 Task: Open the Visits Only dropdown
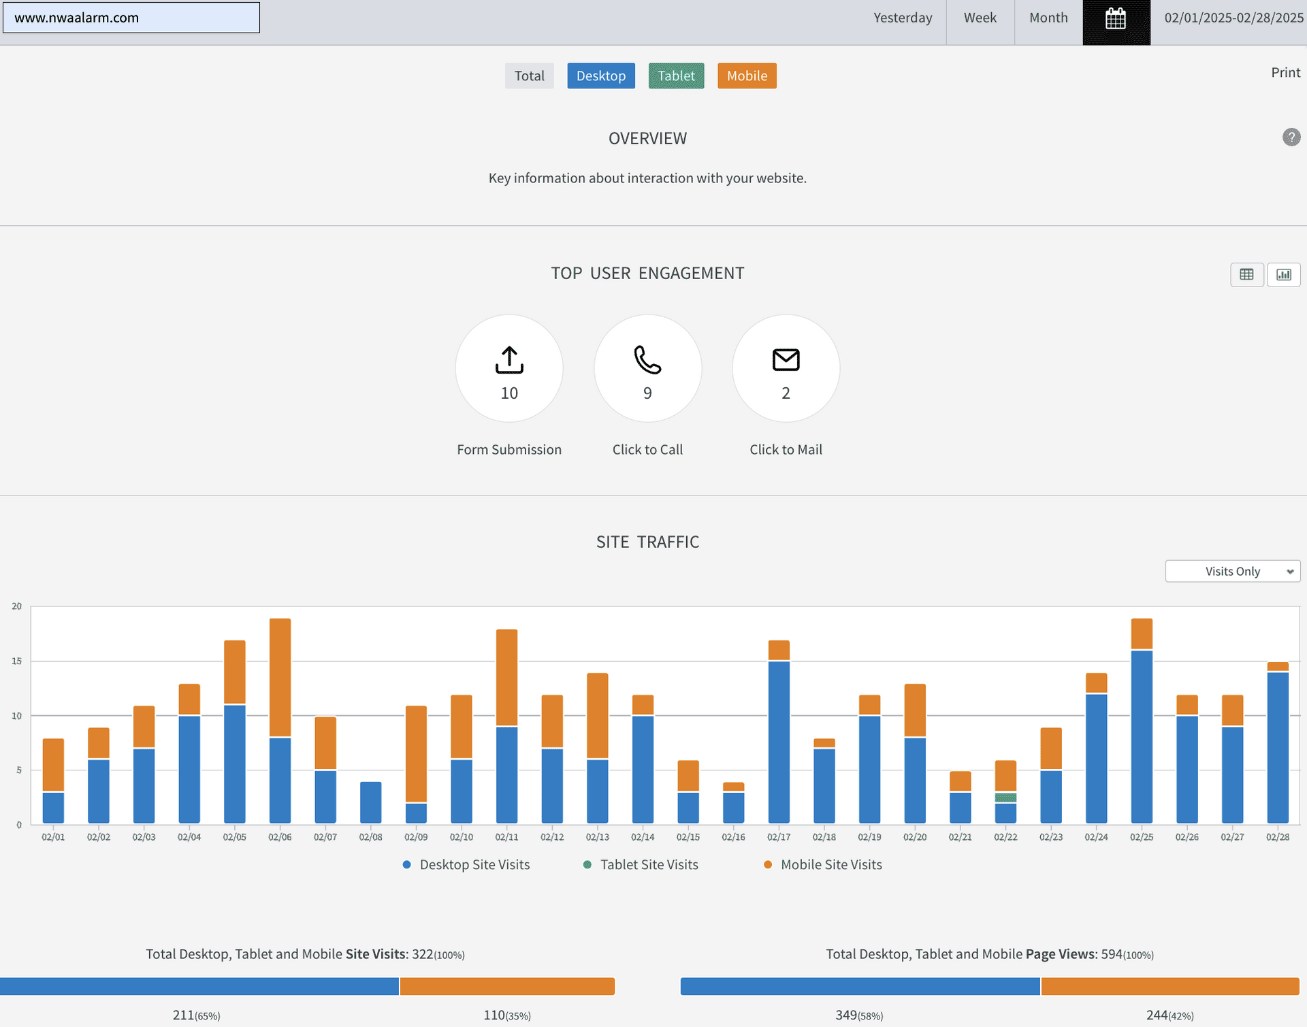coord(1232,571)
